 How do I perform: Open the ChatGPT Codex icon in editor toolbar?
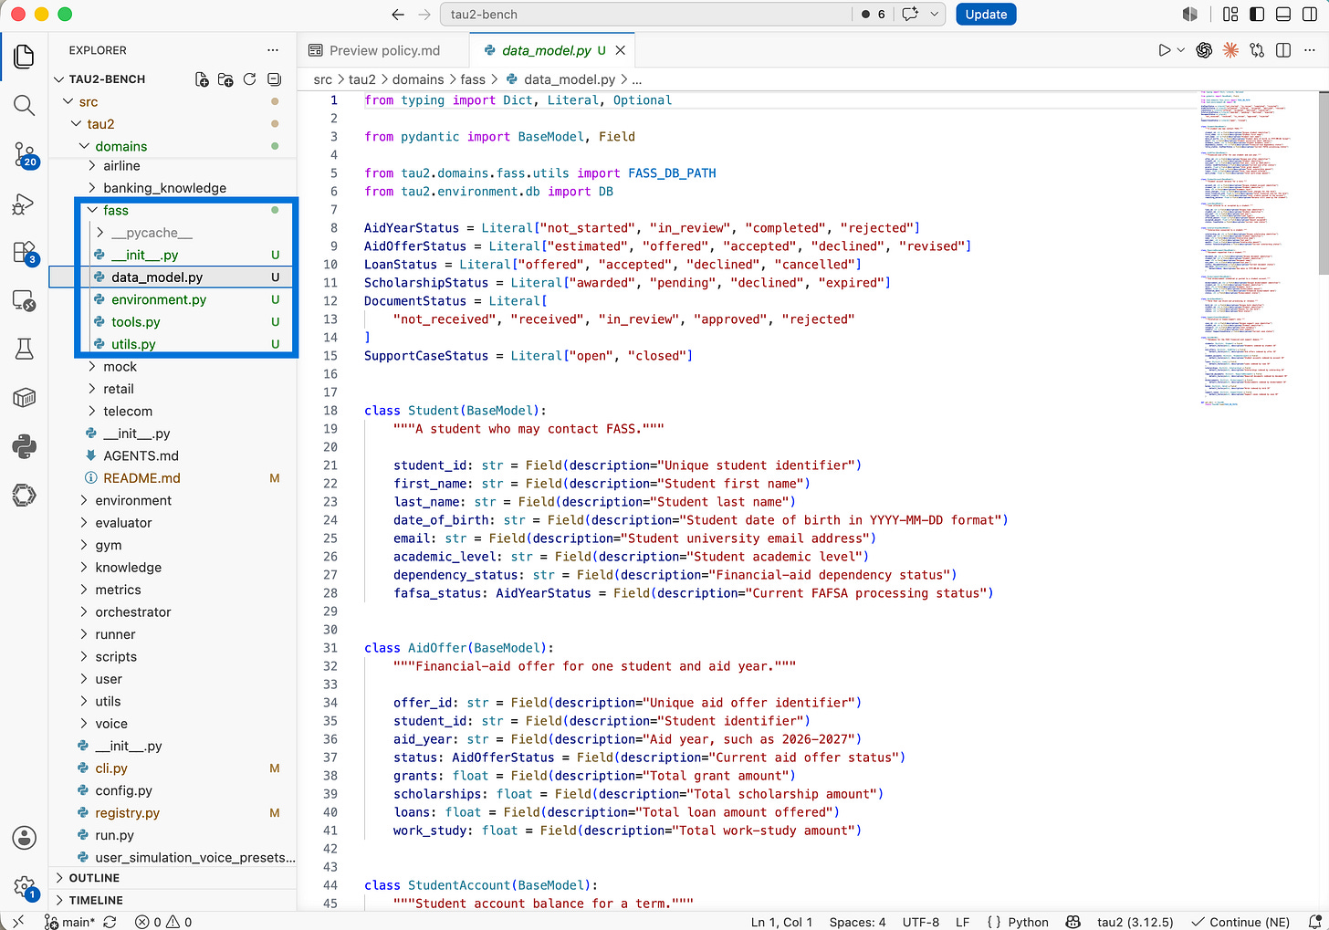[1204, 50]
